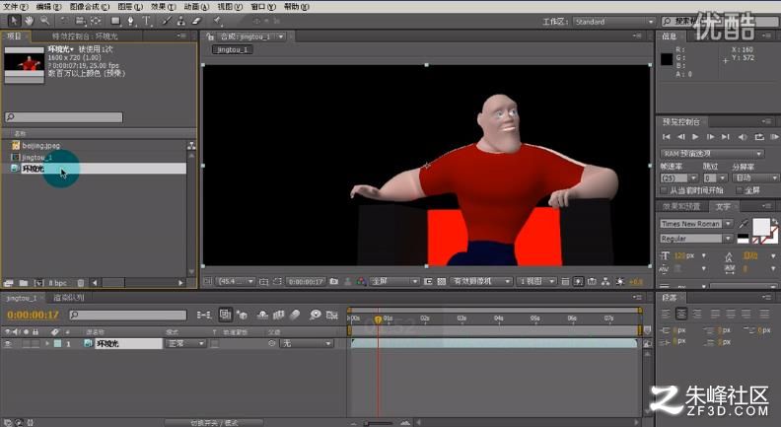Click the white fill color swatch
Viewport: 781px width, 427px height.
(761, 227)
